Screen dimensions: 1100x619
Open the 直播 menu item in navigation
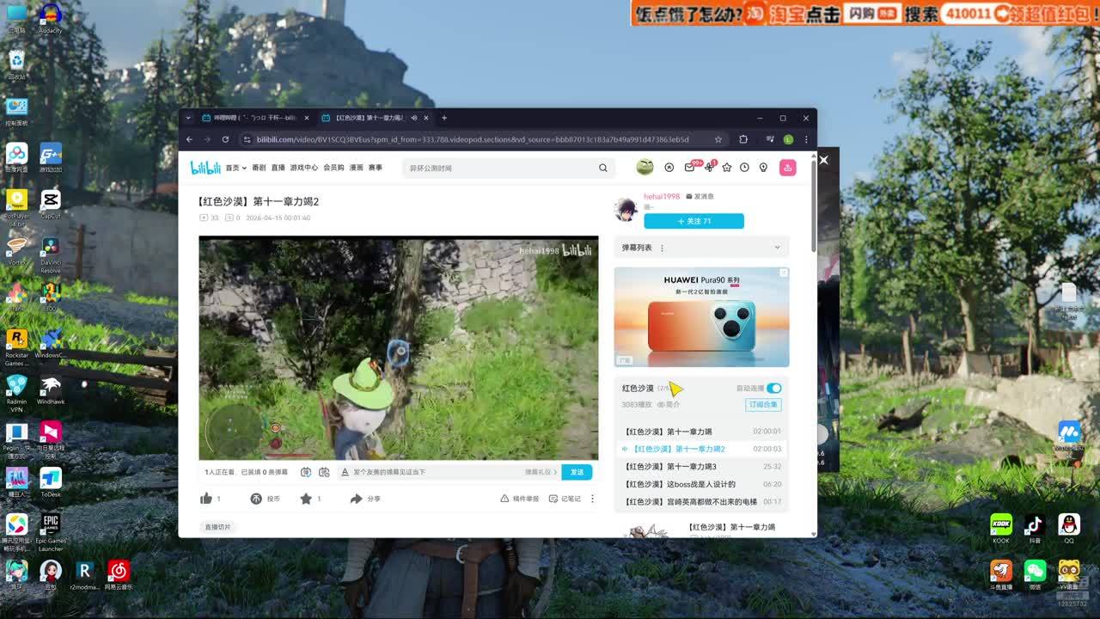278,168
